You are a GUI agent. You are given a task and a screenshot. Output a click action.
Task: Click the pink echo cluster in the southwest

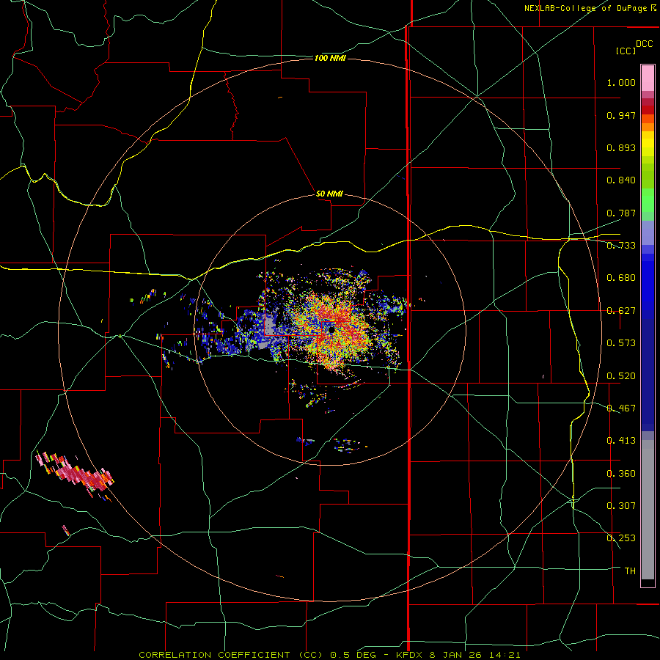(76, 474)
